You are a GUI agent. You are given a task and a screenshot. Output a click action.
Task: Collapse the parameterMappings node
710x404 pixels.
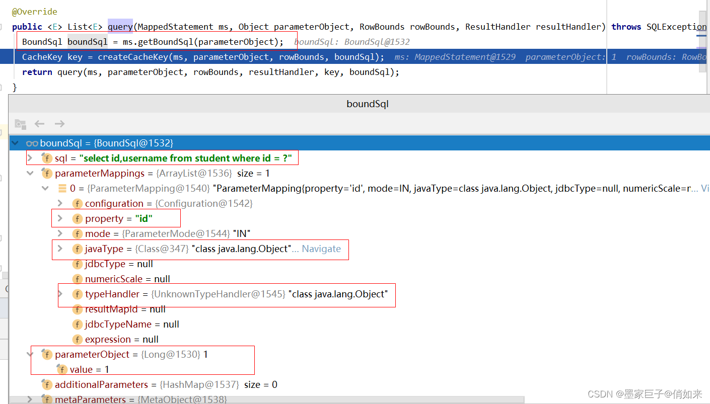(30, 174)
